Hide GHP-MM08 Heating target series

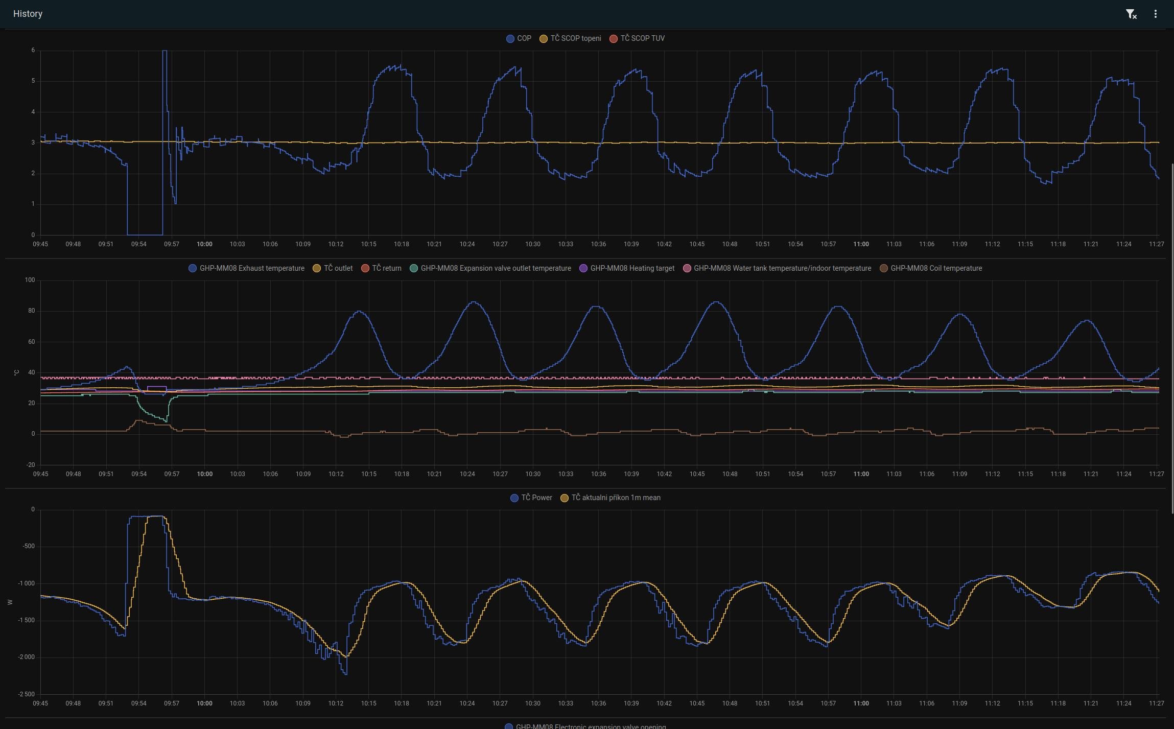click(632, 268)
